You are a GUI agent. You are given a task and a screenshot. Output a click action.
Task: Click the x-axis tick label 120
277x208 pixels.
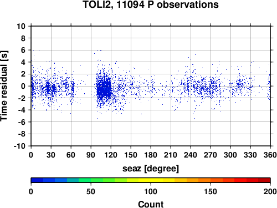click(x=111, y=155)
